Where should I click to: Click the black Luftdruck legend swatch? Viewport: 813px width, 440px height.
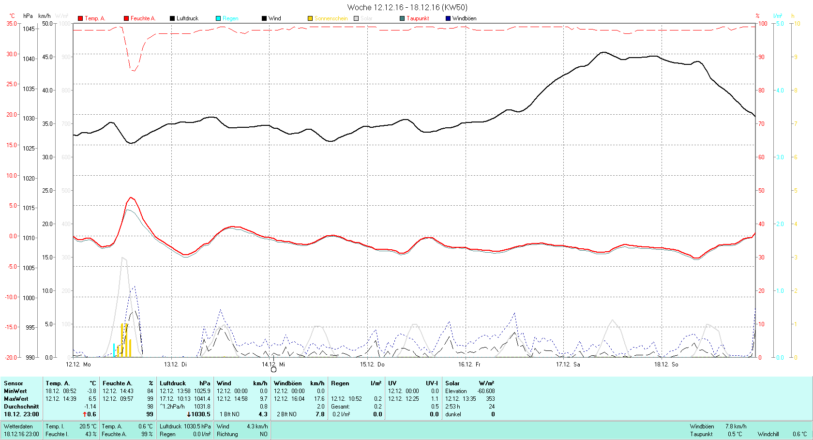pos(172,18)
